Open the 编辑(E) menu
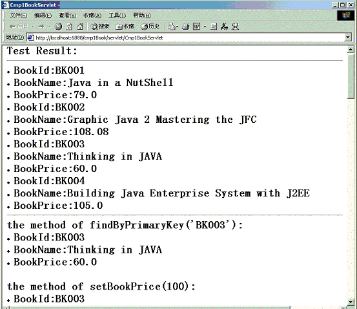This screenshot has width=357, height=309. click(43, 16)
